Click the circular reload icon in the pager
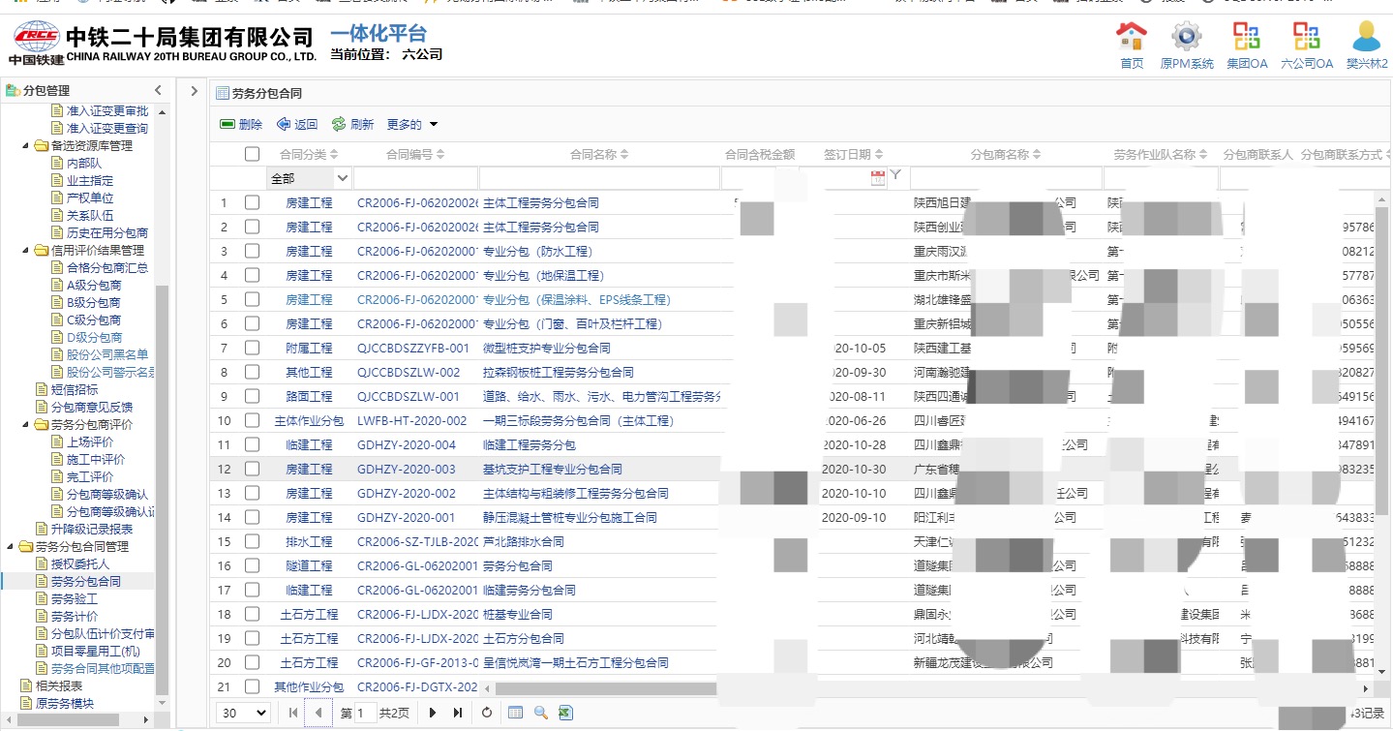The width and height of the screenshot is (1393, 731). point(487,713)
